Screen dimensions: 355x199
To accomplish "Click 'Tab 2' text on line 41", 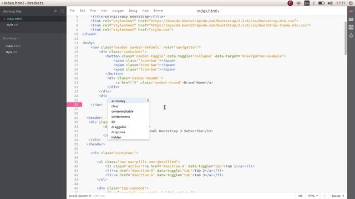I will click(200, 170).
